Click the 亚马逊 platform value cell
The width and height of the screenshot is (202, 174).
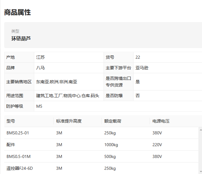tap(167, 68)
